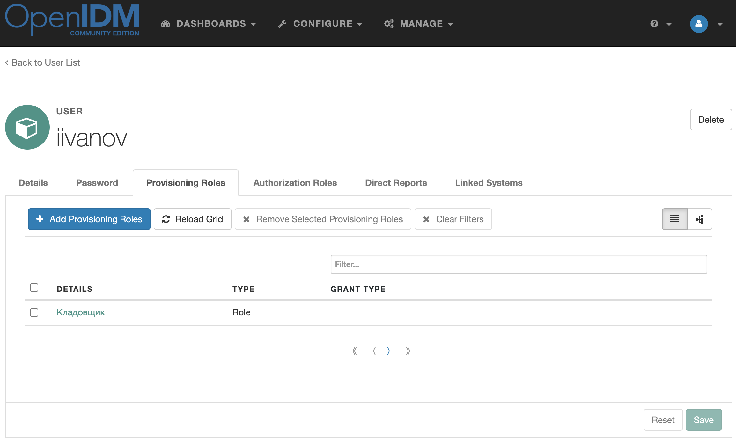Switch to Authorization Roles tab

(295, 183)
